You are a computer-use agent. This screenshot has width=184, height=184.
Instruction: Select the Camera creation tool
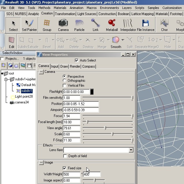63,25
